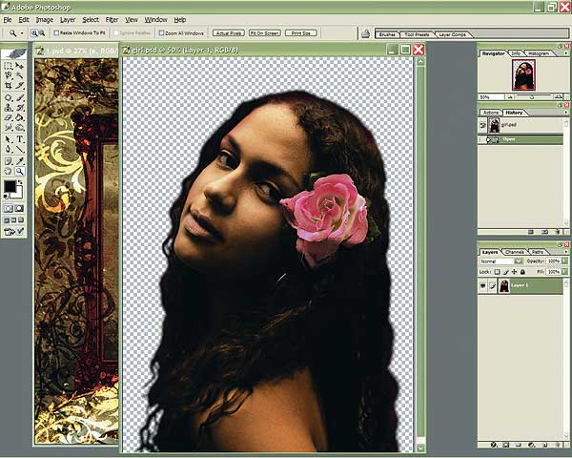This screenshot has width=572, height=458.
Task: Select the Rectangular Marquee tool
Action: click(x=9, y=66)
